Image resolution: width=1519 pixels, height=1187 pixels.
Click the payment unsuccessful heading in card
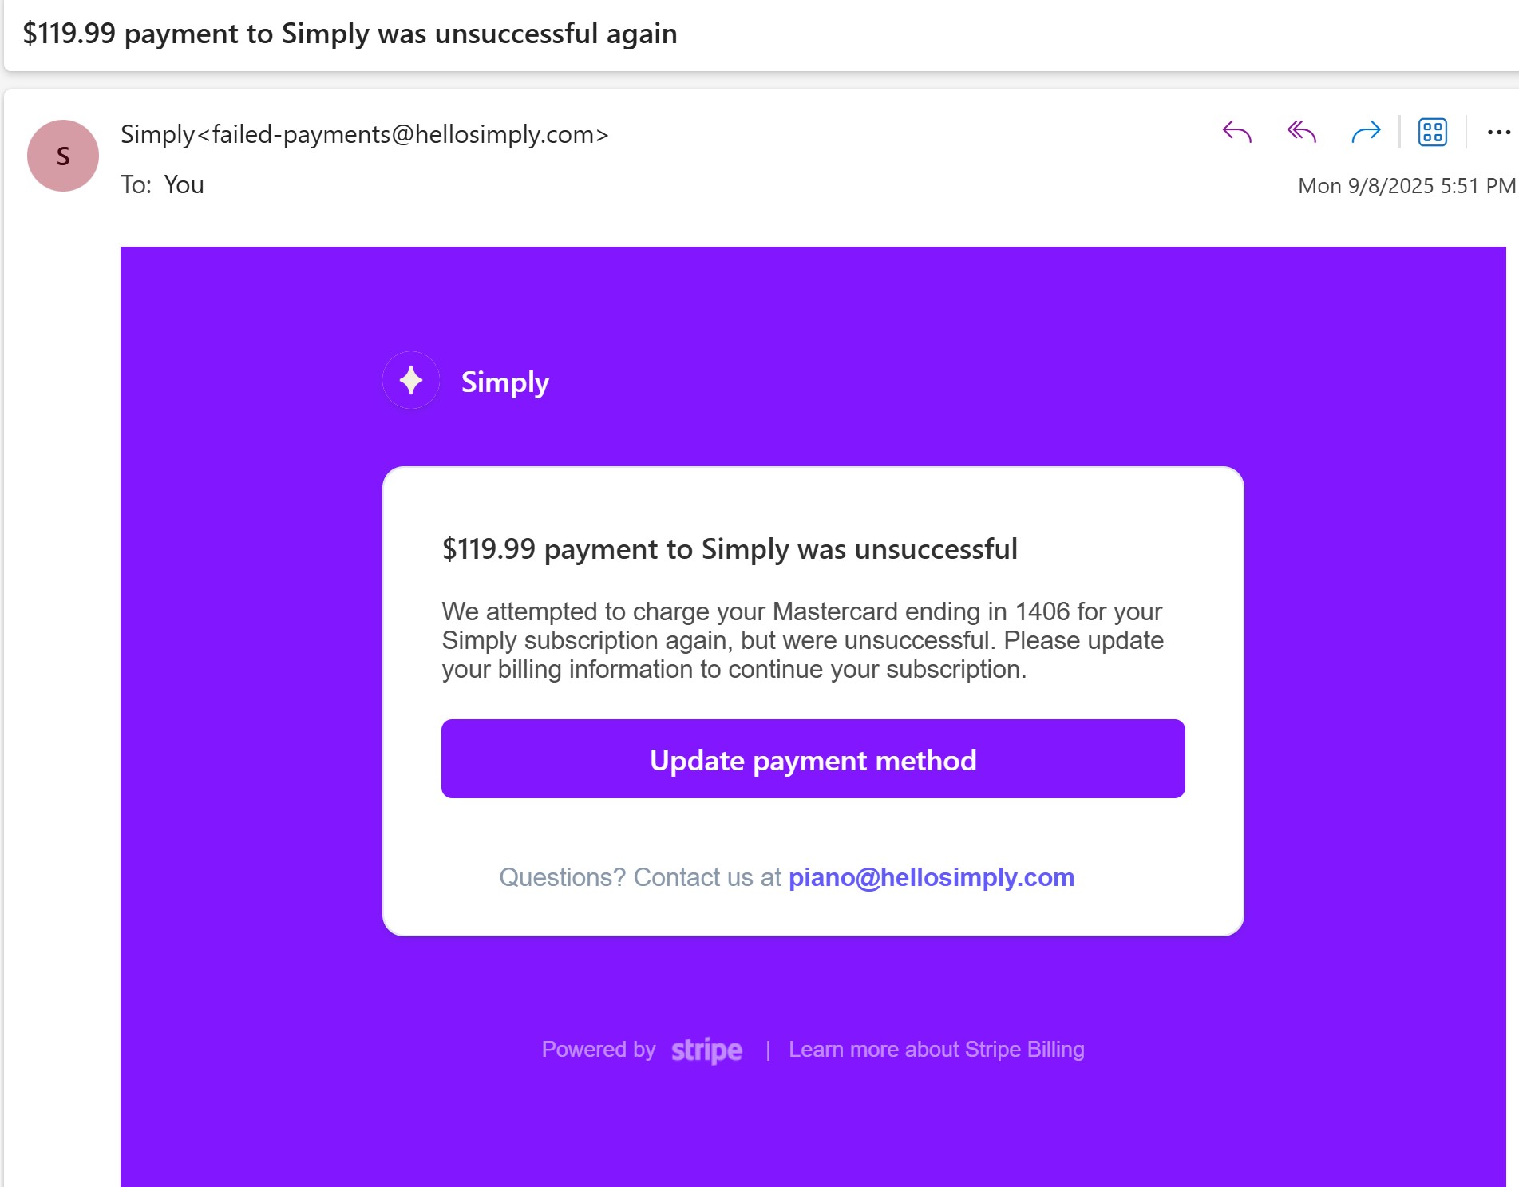point(730,549)
